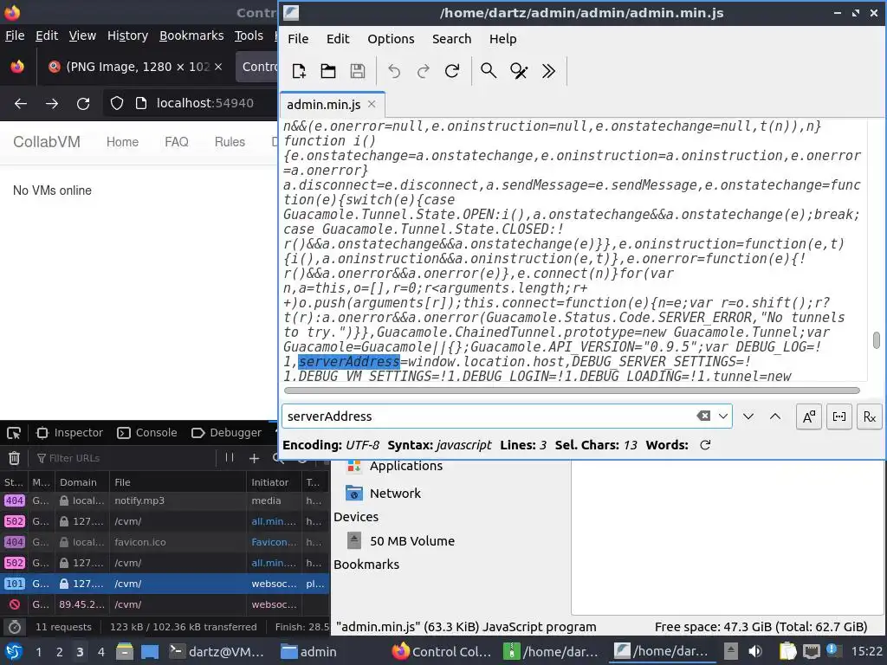887x665 pixels.
Task: Switch to workspace 2 in taskbar
Action: (x=60, y=652)
